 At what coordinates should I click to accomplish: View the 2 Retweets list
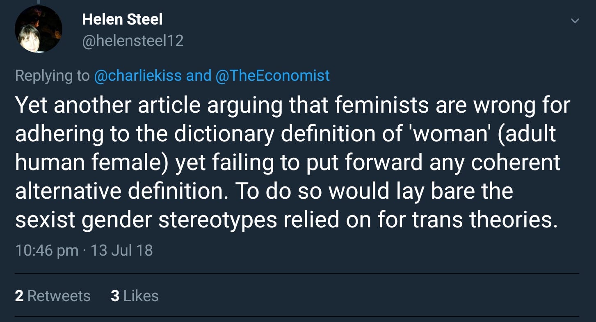pyautogui.click(x=53, y=296)
